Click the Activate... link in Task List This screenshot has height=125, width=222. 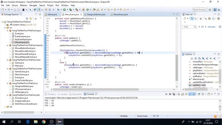pos(212,27)
